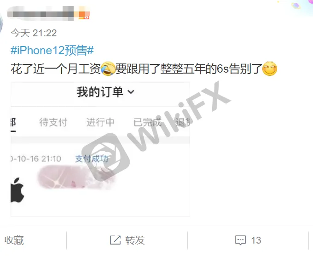Expand the 我的订单 dropdown chevron
Image resolution: width=313 pixels, height=256 pixels.
131,92
